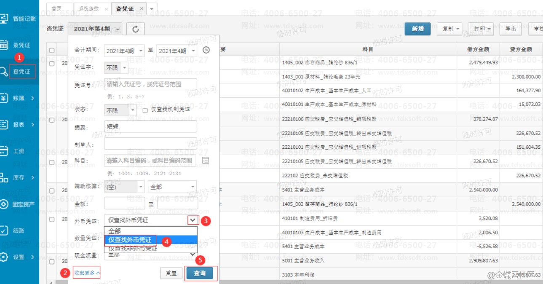Open 工资 module in sidebar
543x284 pixels.
coord(19,151)
